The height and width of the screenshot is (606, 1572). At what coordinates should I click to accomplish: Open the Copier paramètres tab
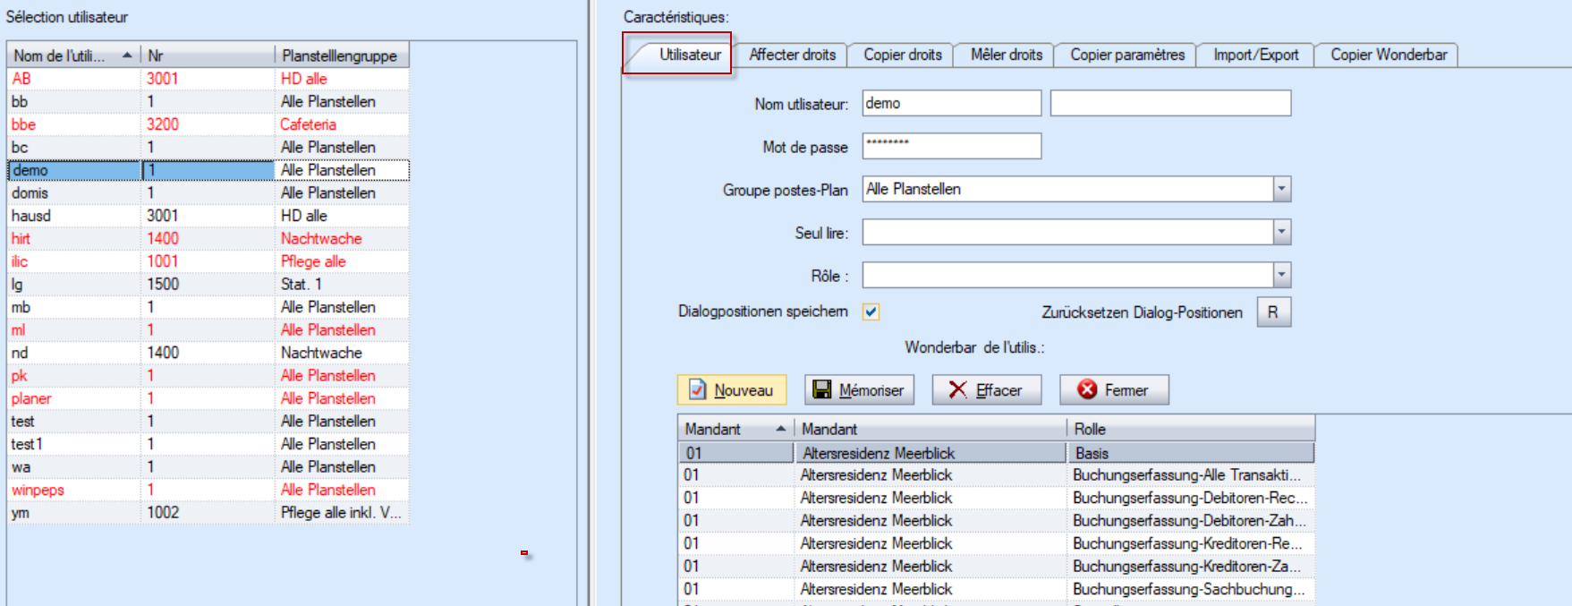point(1127,55)
